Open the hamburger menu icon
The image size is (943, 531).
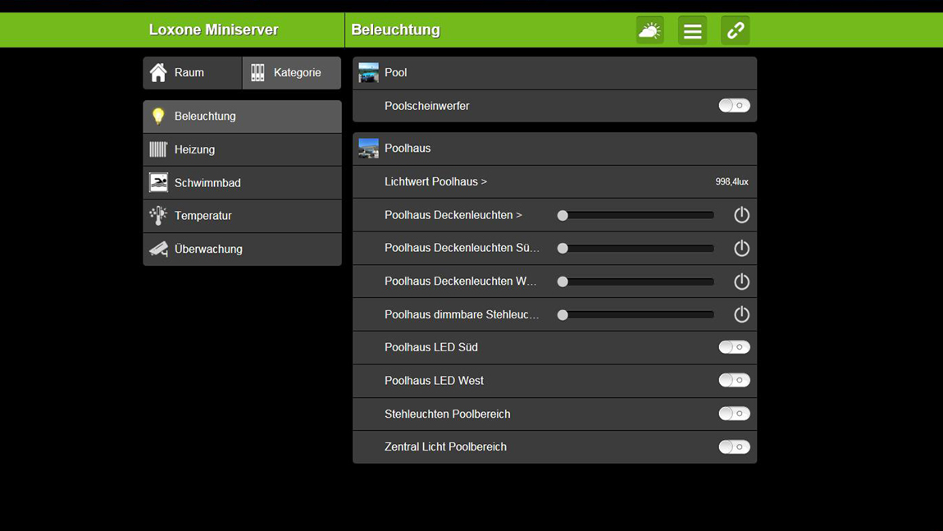pos(692,30)
